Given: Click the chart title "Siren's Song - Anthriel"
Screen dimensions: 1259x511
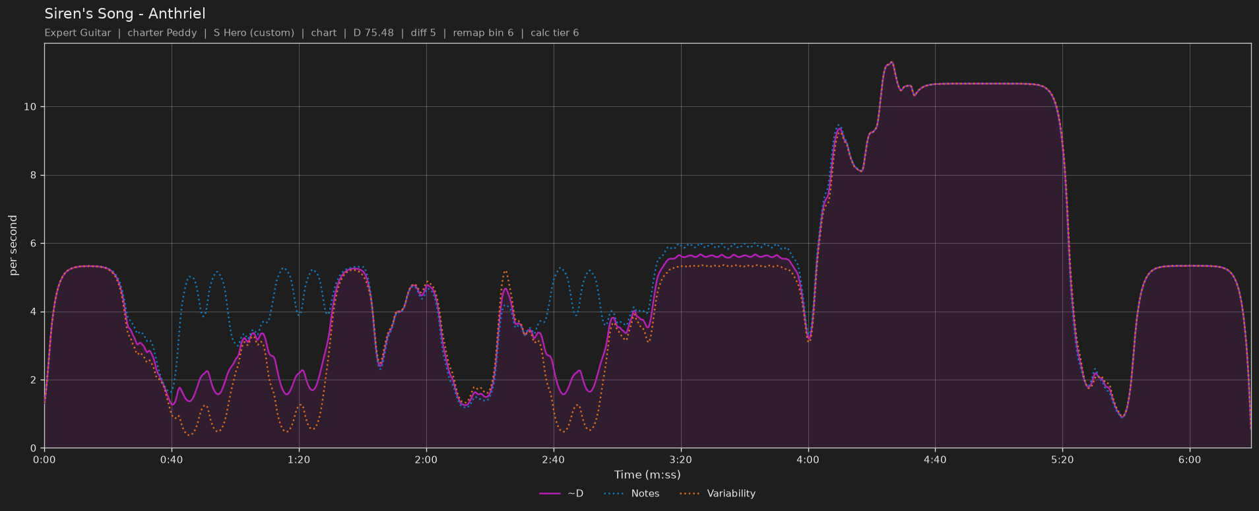Looking at the screenshot, I should pyautogui.click(x=125, y=14).
